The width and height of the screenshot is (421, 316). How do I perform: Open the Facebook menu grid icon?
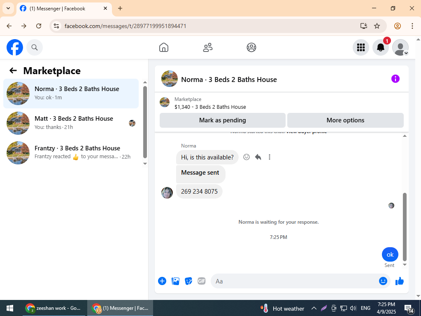361,47
